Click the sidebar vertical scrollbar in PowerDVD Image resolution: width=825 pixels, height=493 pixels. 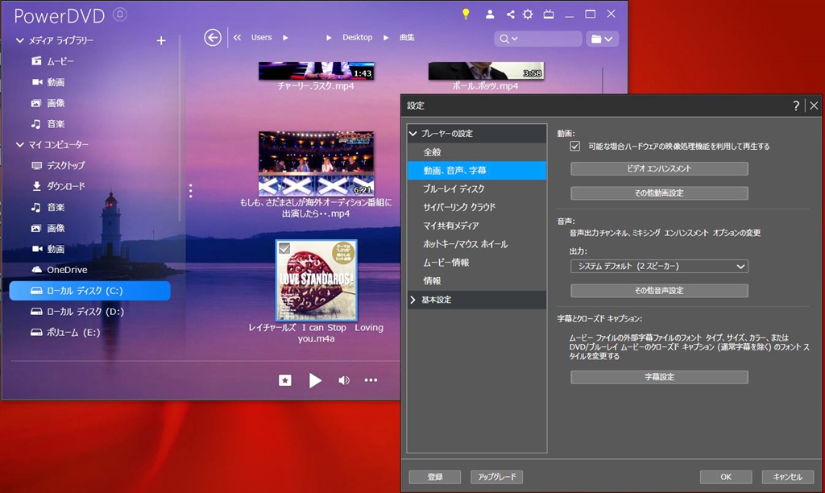[x=180, y=129]
